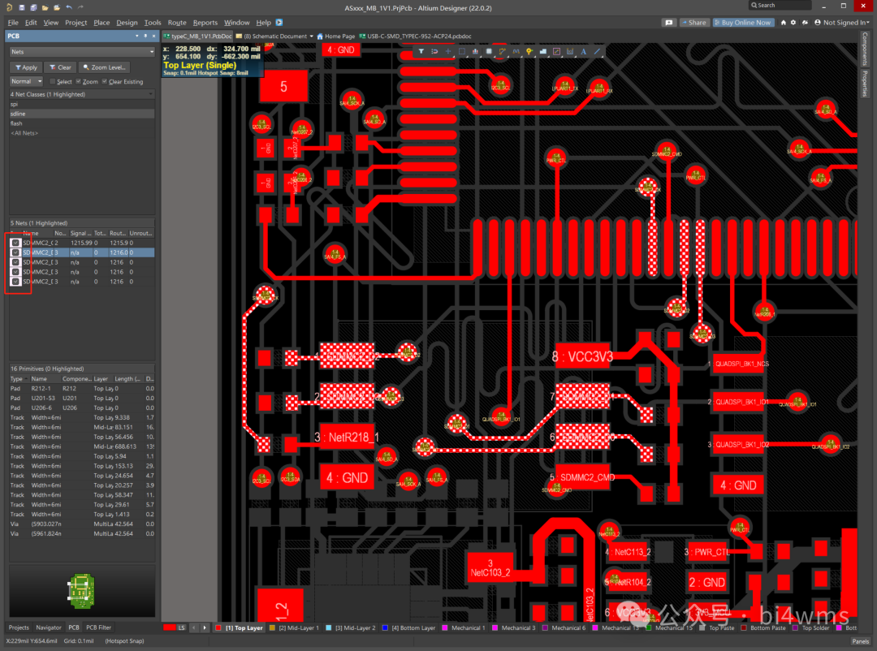Select the flash net class entry
The width and height of the screenshot is (877, 651).
[16, 123]
